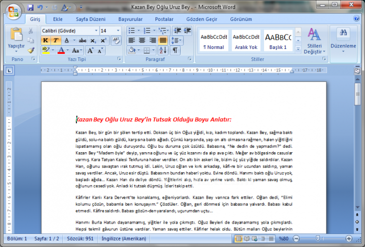Expand numbered list style options
The width and height of the screenshot is (365, 247).
click(154, 30)
